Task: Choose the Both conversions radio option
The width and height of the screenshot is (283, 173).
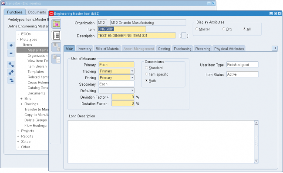Action: click(147, 81)
